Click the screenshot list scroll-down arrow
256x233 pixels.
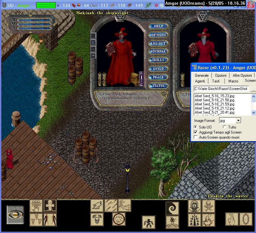[x=253, y=112]
